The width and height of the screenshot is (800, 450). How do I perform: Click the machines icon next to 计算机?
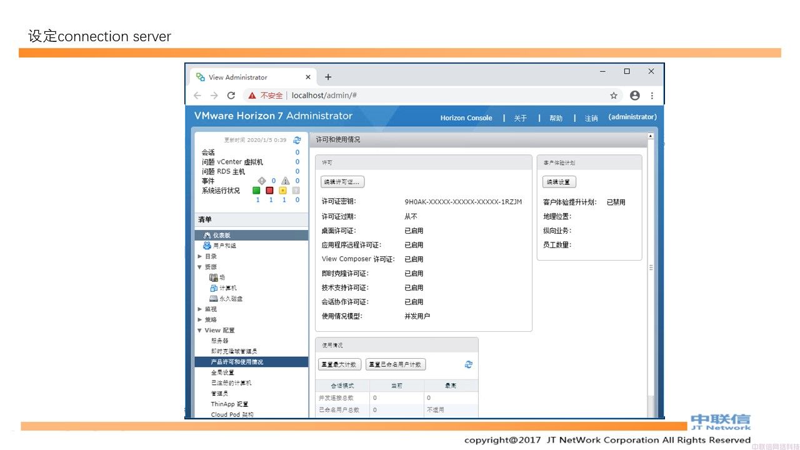pos(214,288)
